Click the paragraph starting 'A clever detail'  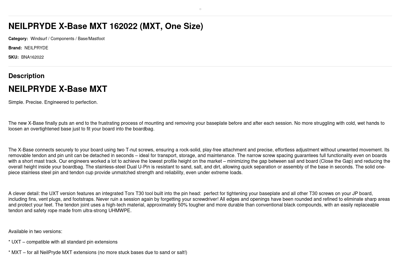[x=199, y=202]
